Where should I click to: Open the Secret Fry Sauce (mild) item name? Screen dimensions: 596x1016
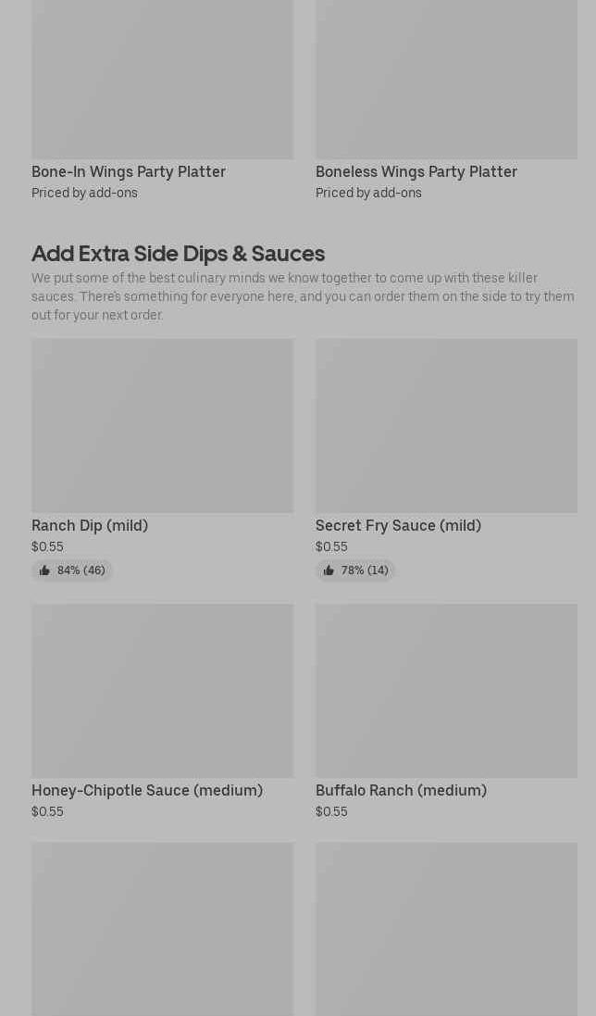398,525
